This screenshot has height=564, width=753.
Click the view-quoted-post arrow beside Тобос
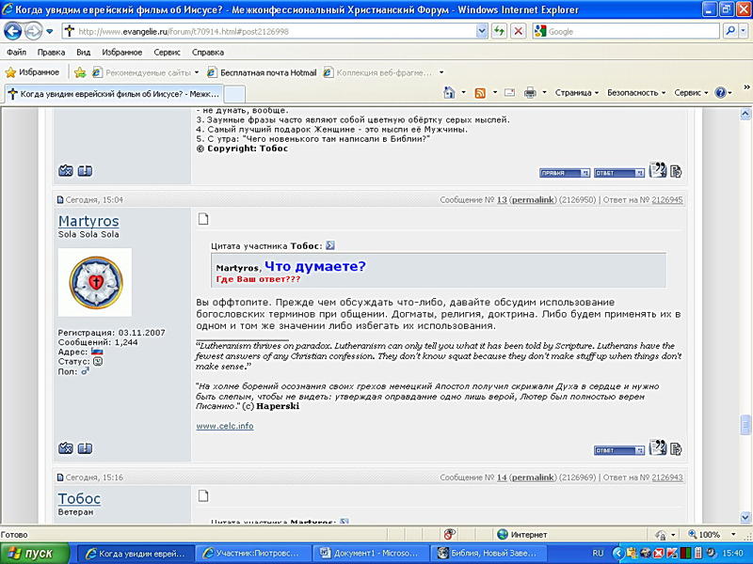330,245
